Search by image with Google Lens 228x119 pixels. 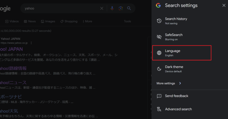click(121, 8)
